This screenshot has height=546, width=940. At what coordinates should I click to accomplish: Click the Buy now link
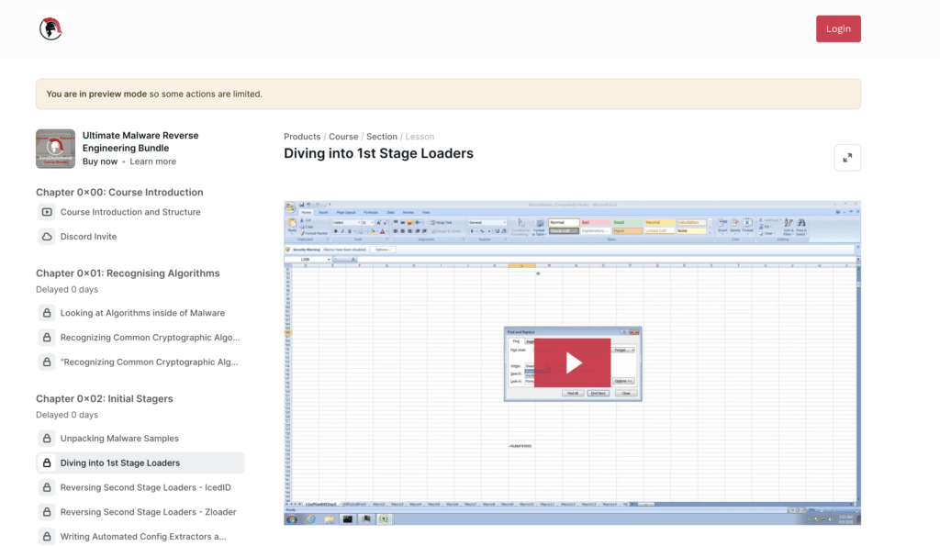pyautogui.click(x=100, y=162)
